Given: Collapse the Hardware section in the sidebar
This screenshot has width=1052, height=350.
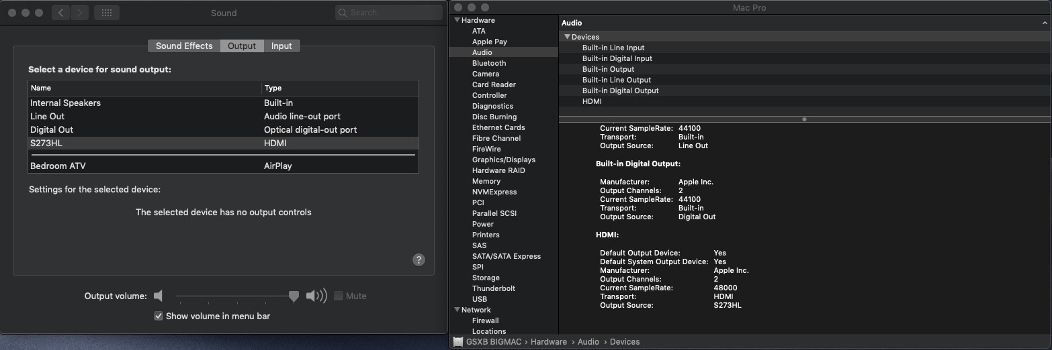Looking at the screenshot, I should pos(457,20).
